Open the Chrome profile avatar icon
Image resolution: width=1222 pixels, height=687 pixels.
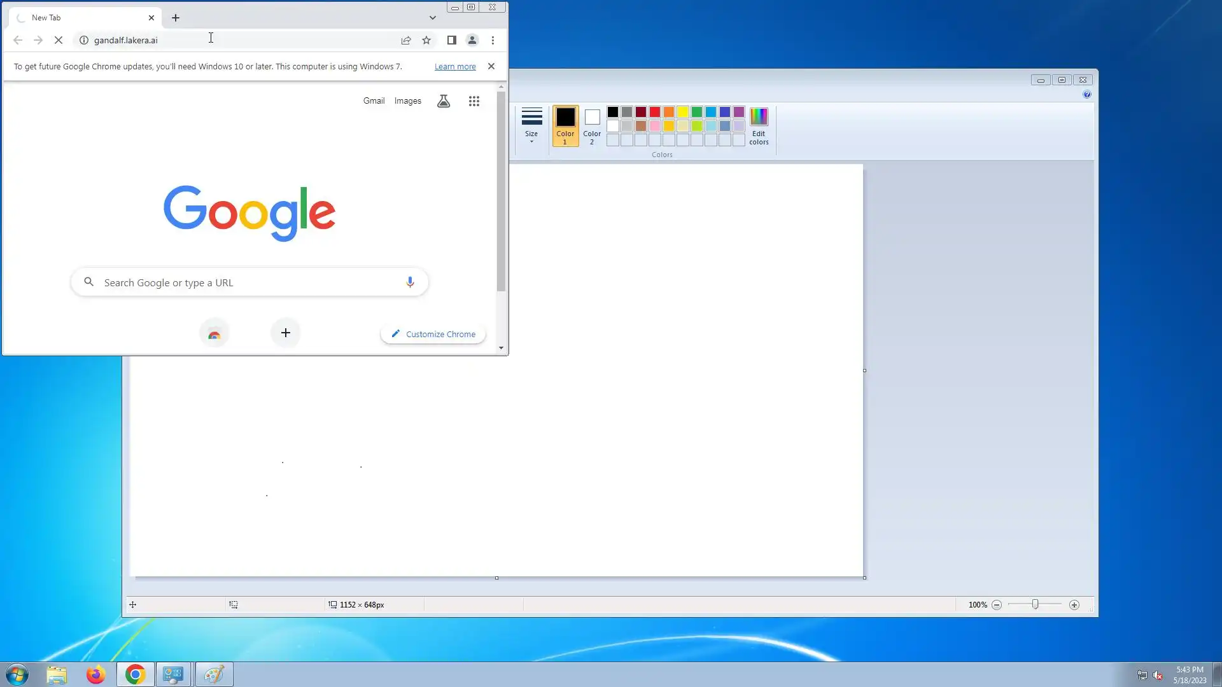(472, 40)
